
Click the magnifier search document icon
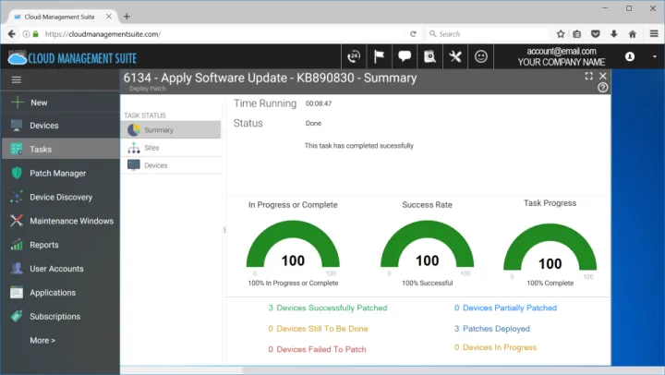coord(429,56)
